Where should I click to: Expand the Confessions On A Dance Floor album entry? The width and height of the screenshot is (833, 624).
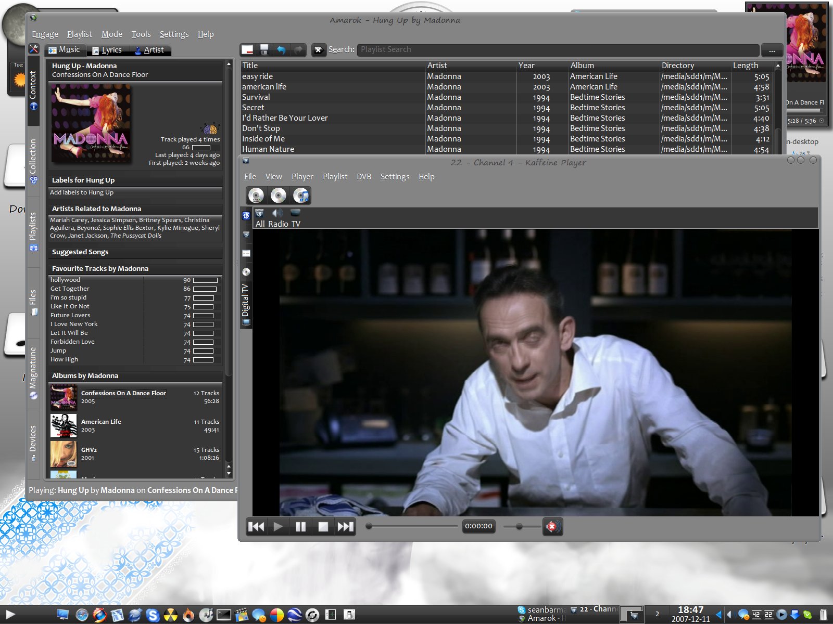(x=135, y=397)
